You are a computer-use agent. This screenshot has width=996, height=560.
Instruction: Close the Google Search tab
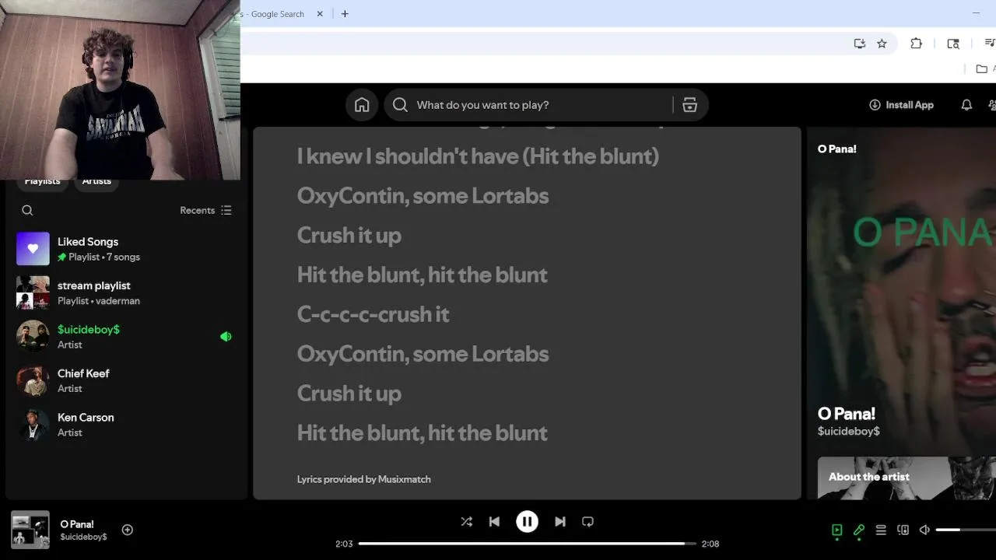320,14
